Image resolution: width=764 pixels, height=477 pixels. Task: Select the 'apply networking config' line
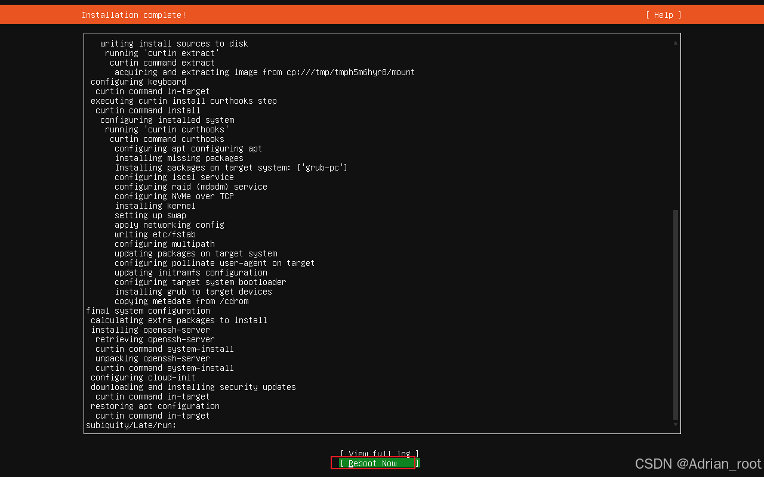click(x=170, y=225)
